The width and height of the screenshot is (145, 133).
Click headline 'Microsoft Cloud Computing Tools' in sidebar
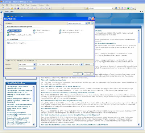[20, 104]
